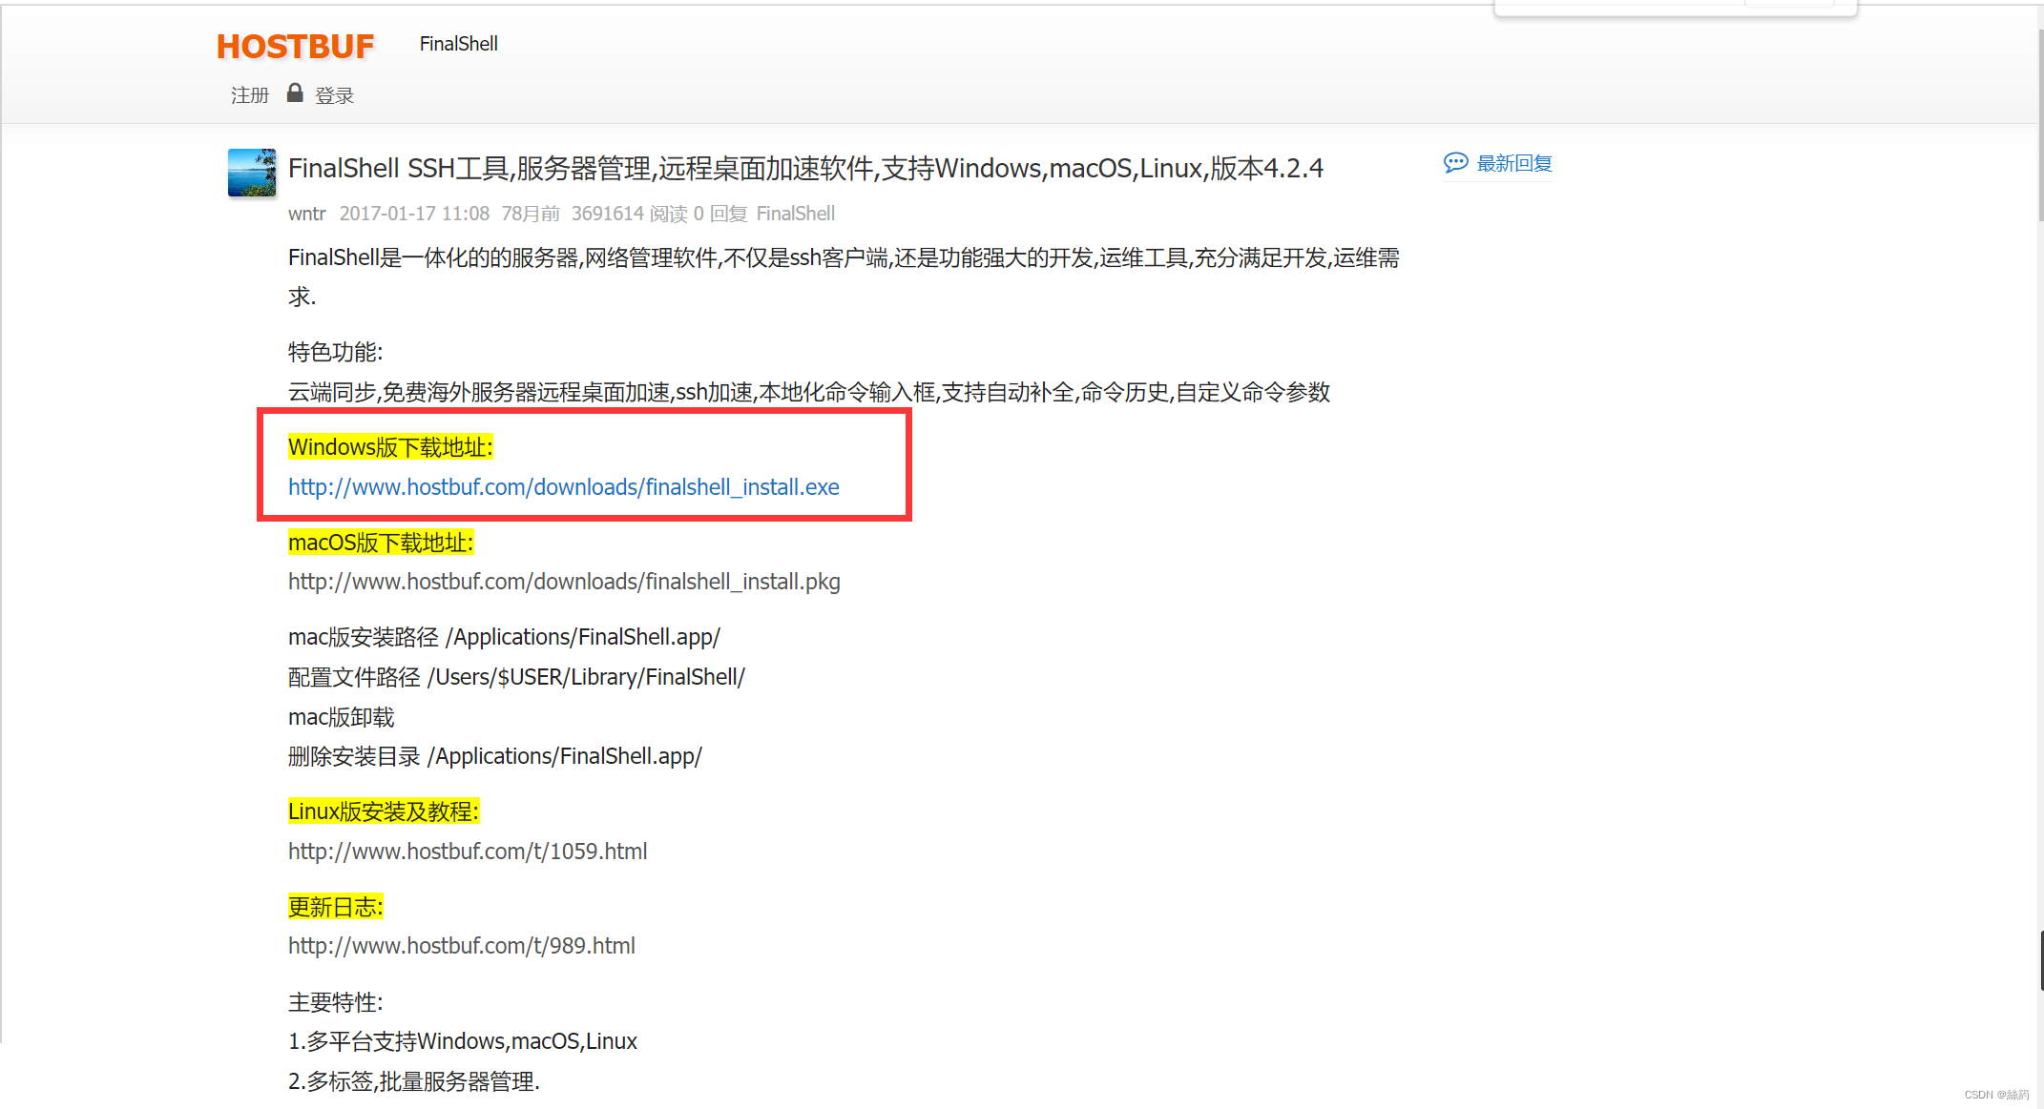Click the speech bubble icon by 最新回复
Screen dimensions: 2044x1109
tap(1455, 163)
